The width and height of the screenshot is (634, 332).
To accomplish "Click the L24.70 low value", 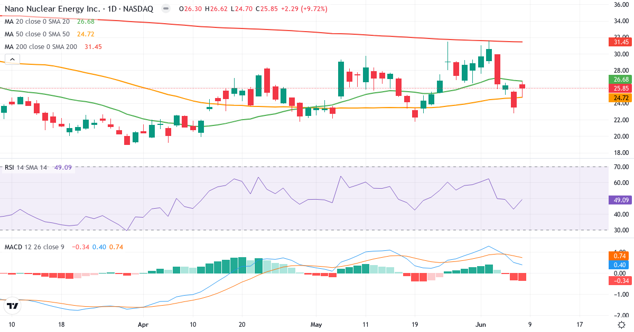I will click(241, 9).
